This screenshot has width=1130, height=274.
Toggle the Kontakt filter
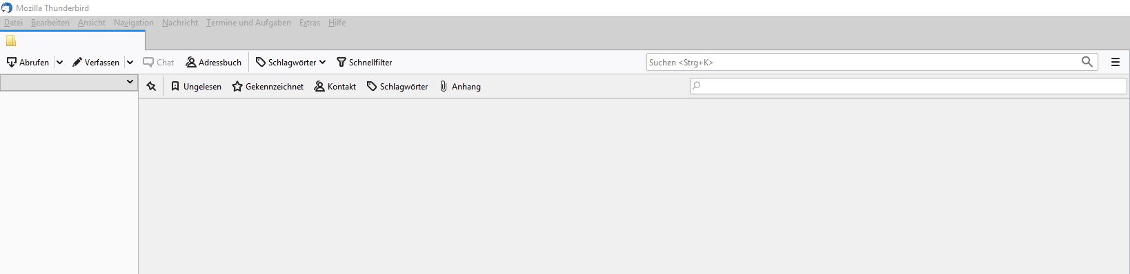click(335, 86)
